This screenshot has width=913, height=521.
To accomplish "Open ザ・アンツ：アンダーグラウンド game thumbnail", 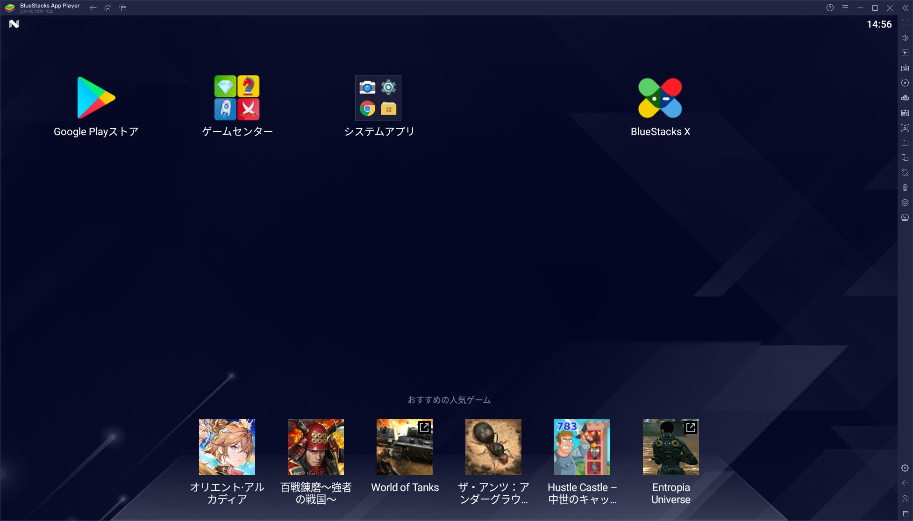I will coord(493,447).
